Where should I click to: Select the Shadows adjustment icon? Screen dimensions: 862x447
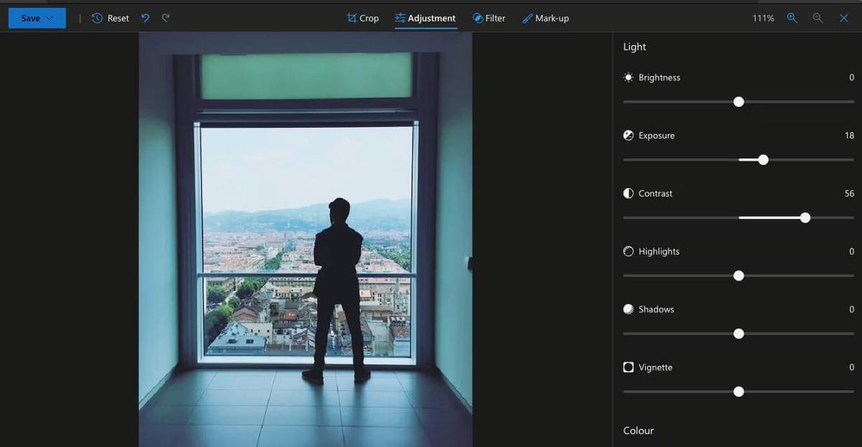click(628, 309)
